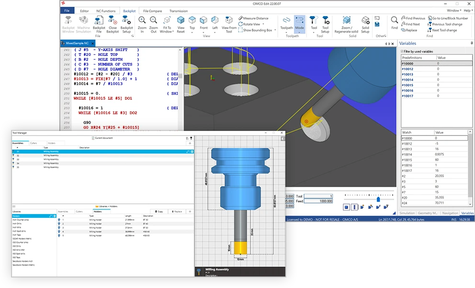475x288 pixels.
Task: Toggle Filter by used variables checkbox
Action: (402, 52)
